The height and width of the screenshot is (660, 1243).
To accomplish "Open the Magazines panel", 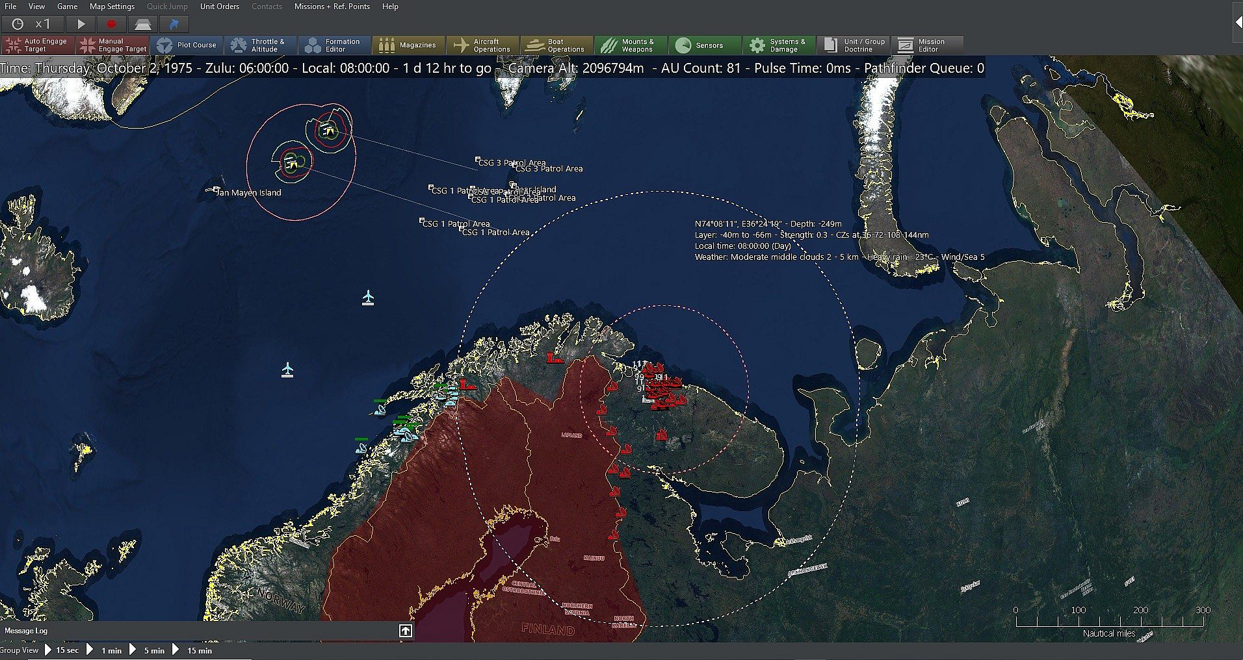I will (408, 45).
